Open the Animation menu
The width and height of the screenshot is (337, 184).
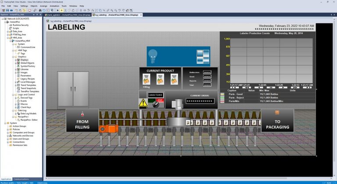(54, 6)
